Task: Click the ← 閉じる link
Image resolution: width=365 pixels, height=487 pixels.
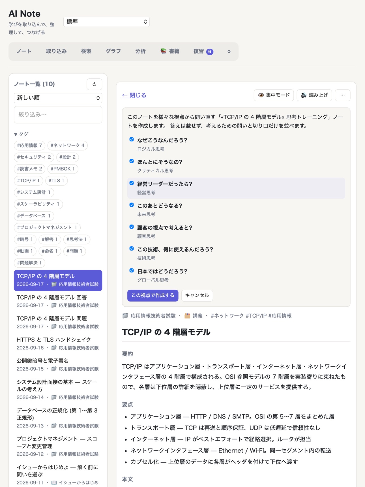Action: pos(134,95)
